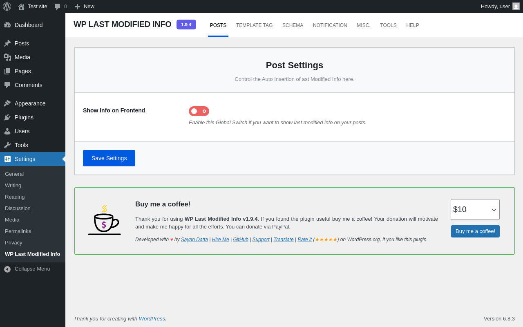This screenshot has width=523, height=327.
Task: Click the Posts pushpin icon
Action: point(7,43)
